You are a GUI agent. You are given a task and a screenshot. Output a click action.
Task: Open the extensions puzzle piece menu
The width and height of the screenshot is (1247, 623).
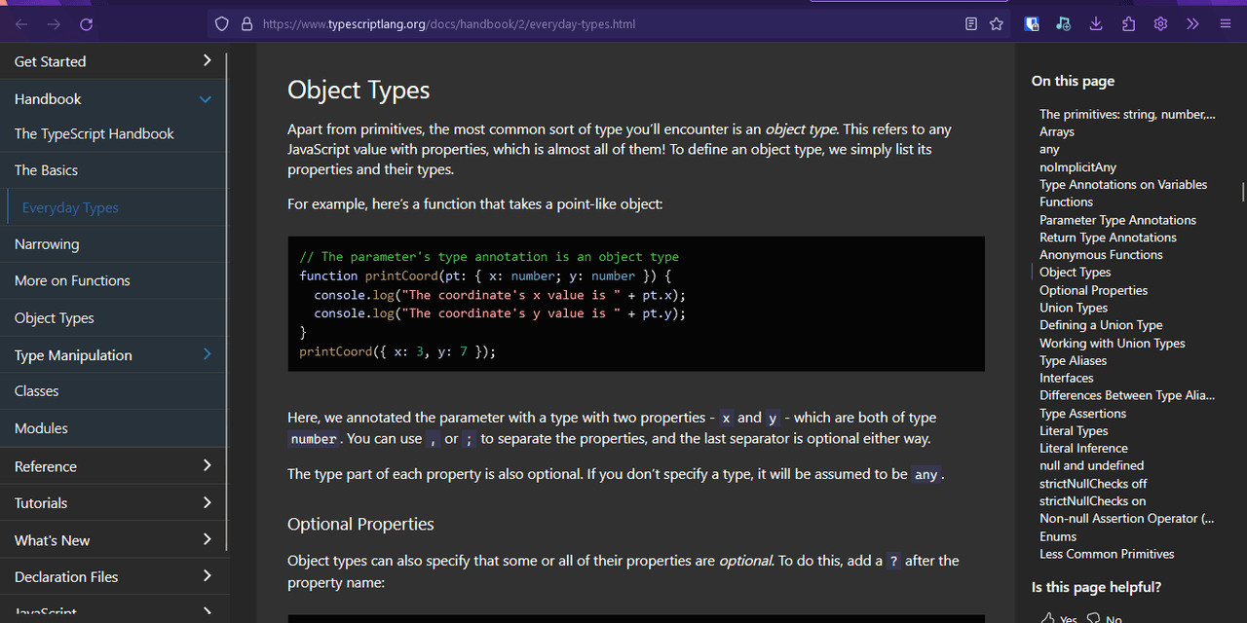click(x=1128, y=24)
